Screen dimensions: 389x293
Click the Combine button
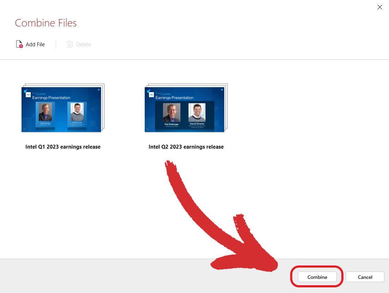coord(317,277)
